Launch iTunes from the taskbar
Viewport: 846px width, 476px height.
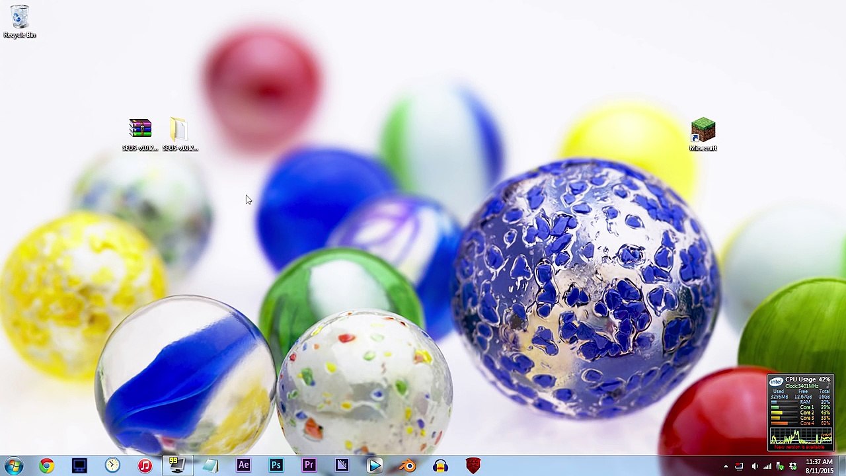pyautogui.click(x=145, y=465)
